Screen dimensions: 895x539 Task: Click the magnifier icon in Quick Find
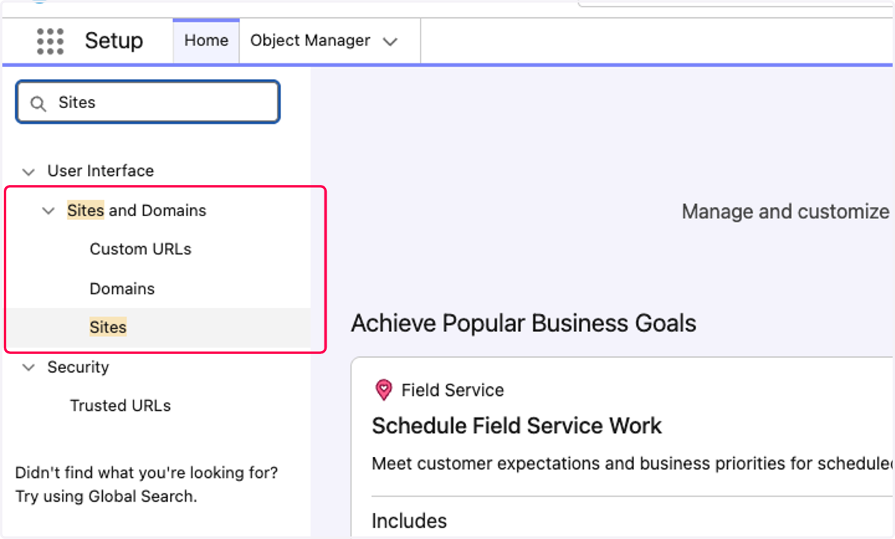tap(38, 103)
